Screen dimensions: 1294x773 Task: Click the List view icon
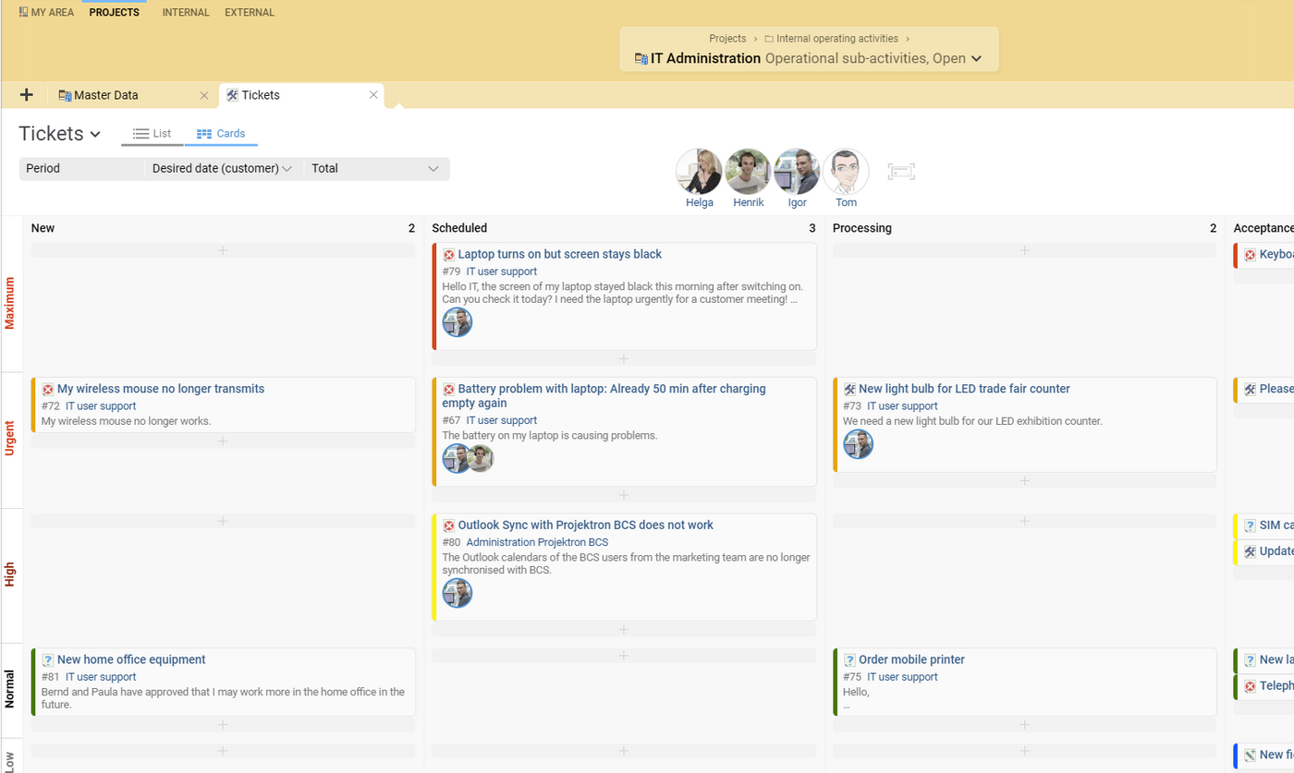[x=140, y=134]
